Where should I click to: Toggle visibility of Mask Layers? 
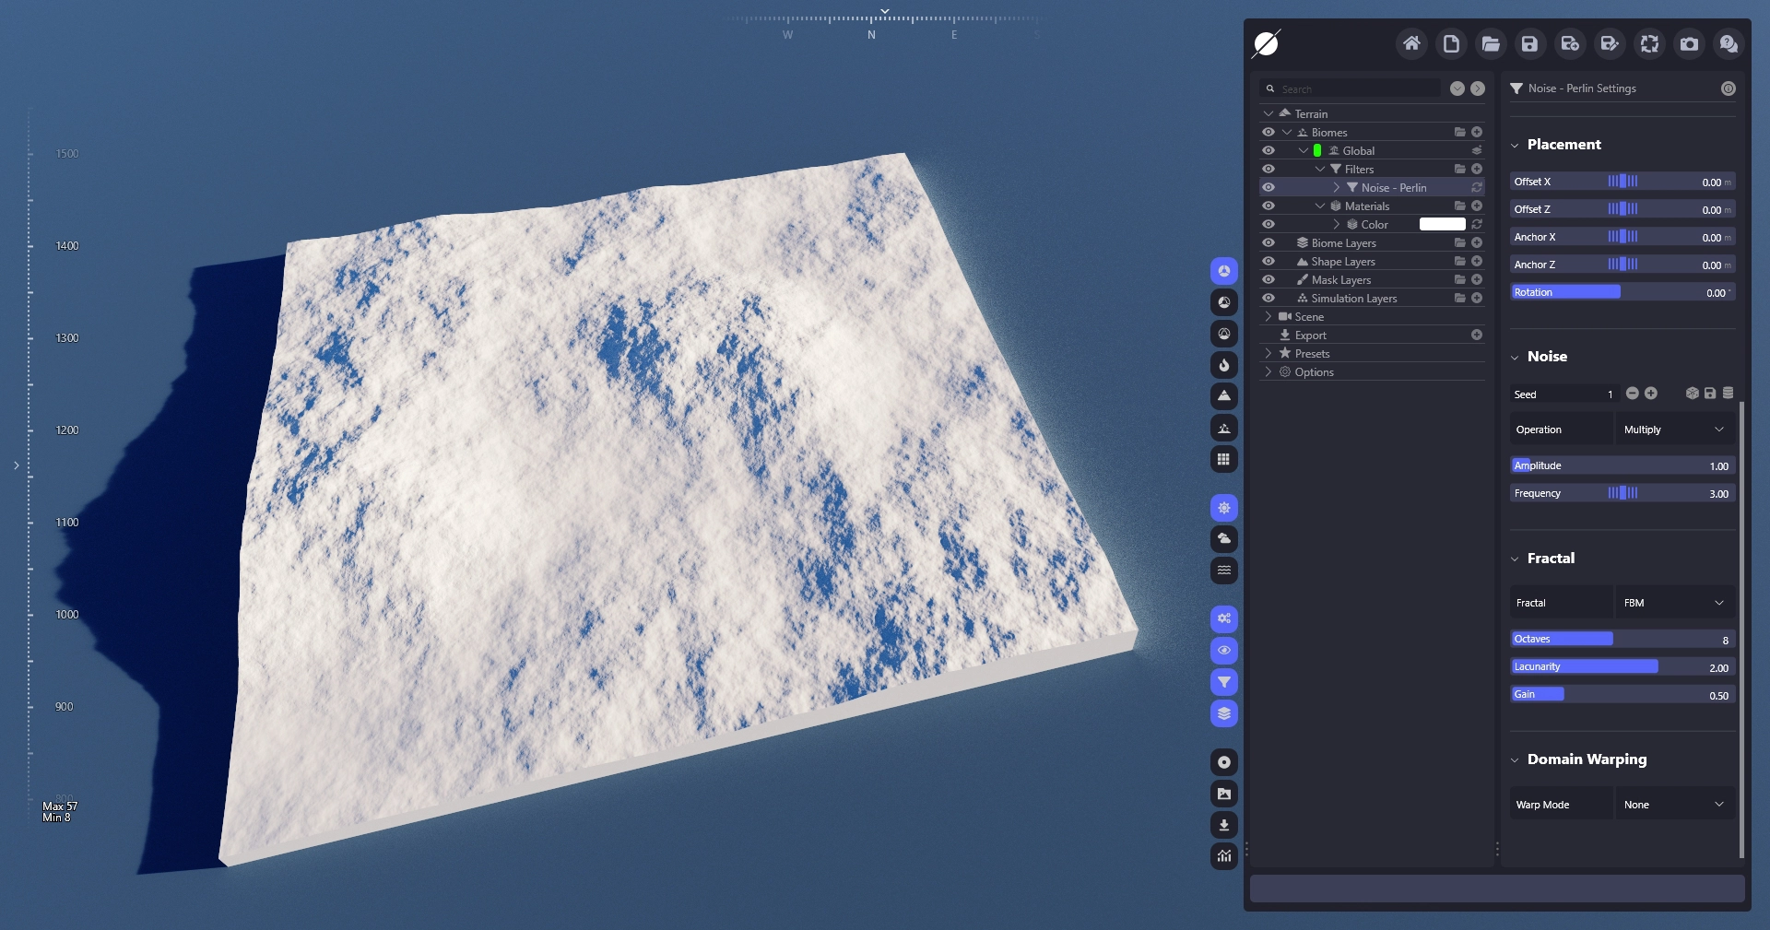point(1268,279)
